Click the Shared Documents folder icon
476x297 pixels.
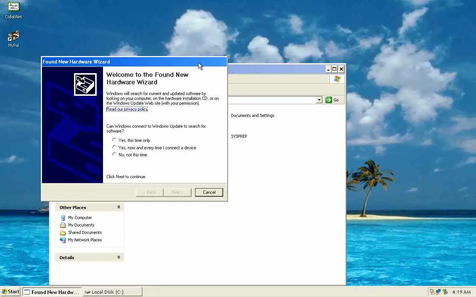(63, 233)
